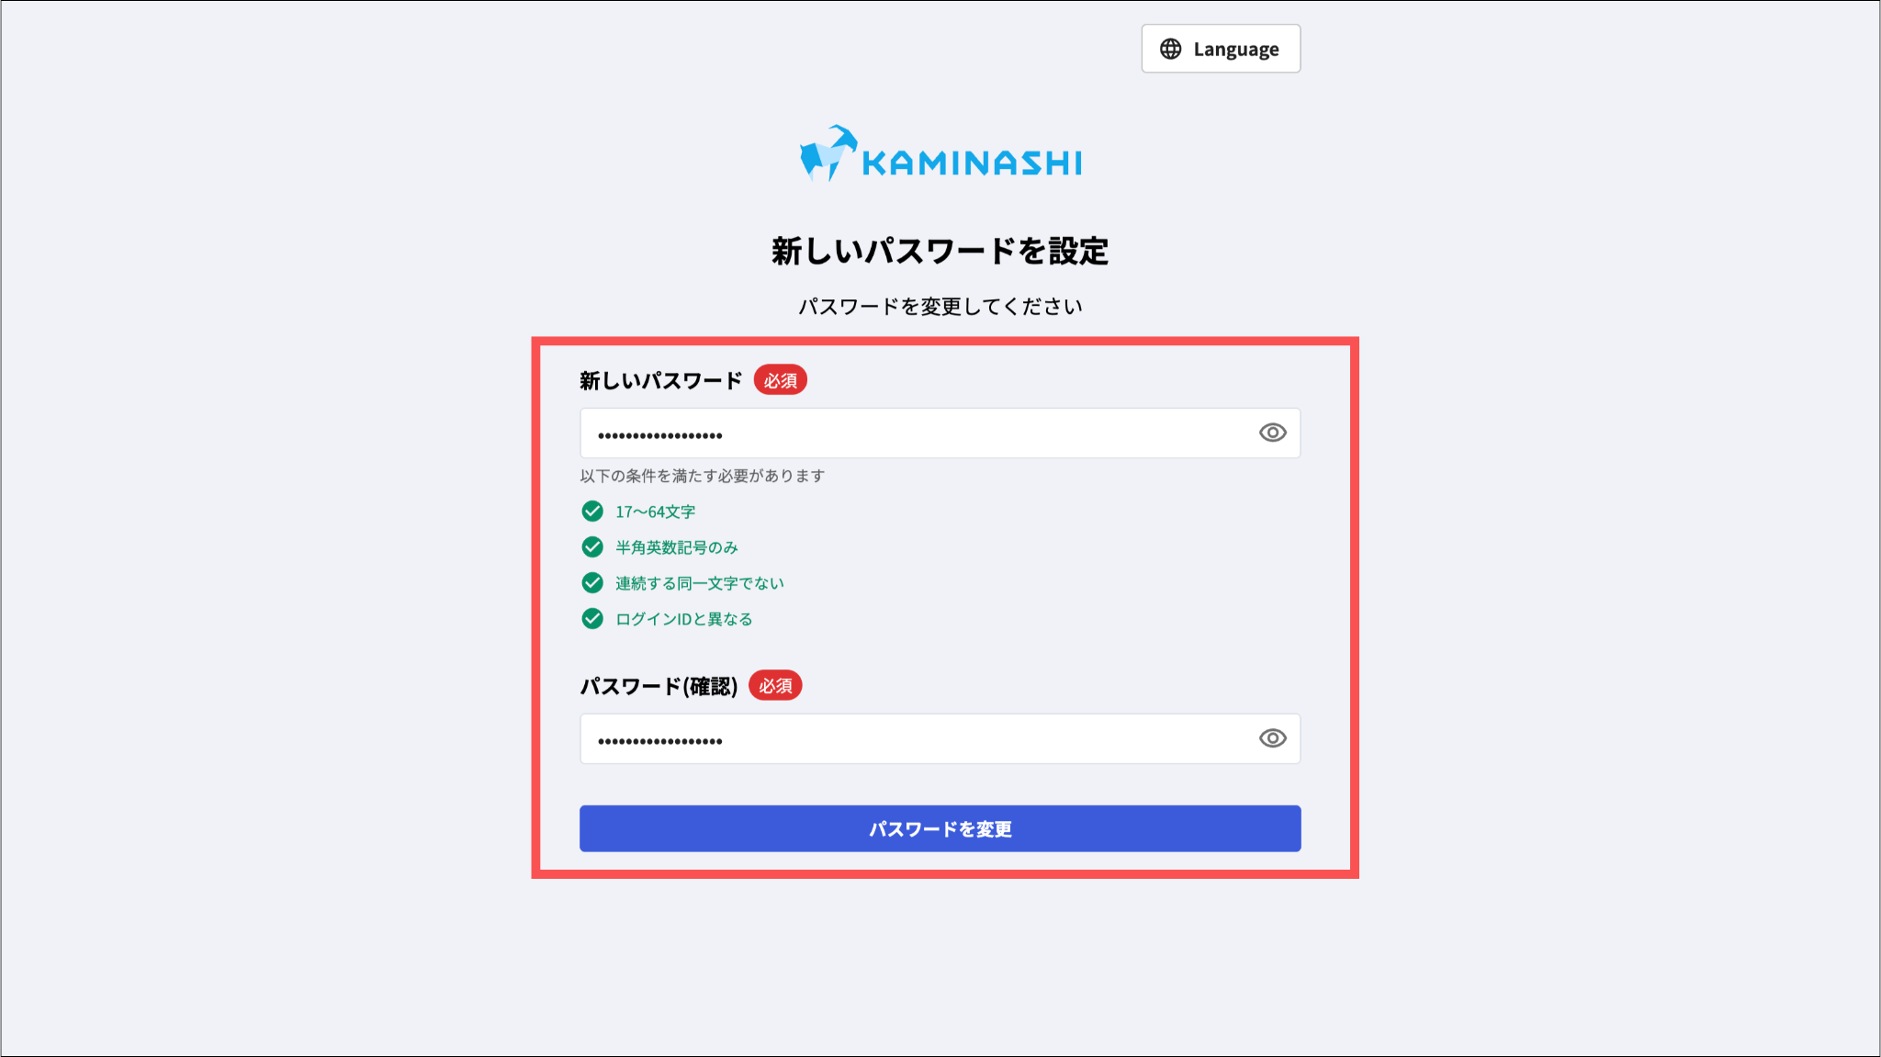Click the globe icon beside Language

(1170, 49)
